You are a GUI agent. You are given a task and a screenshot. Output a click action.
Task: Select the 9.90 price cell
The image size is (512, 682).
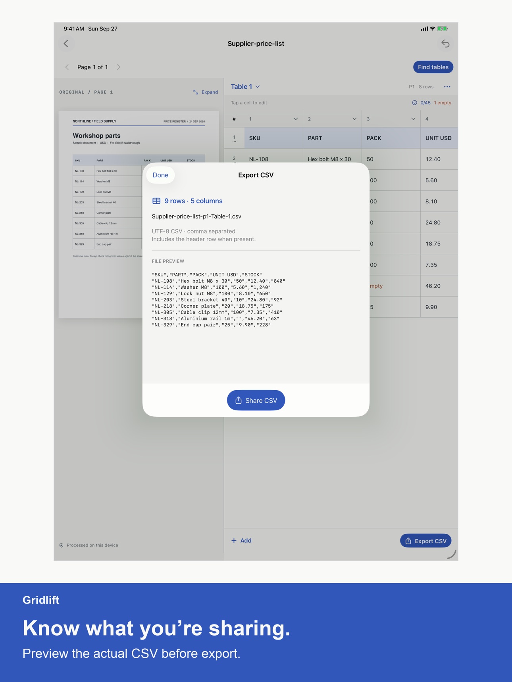point(439,307)
